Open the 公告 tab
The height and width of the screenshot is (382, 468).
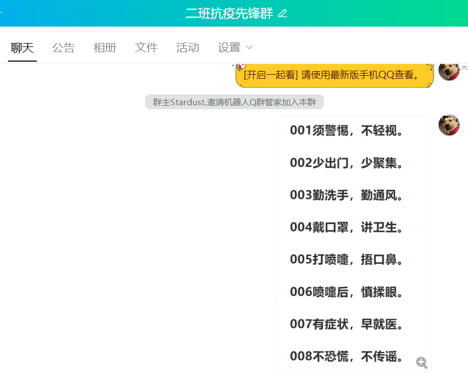pos(64,48)
